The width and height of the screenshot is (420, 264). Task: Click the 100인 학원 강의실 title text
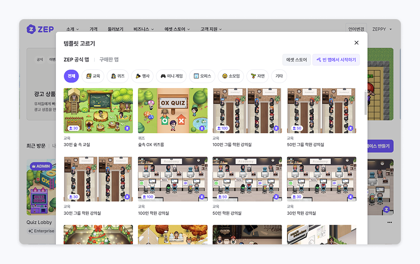pos(154,213)
